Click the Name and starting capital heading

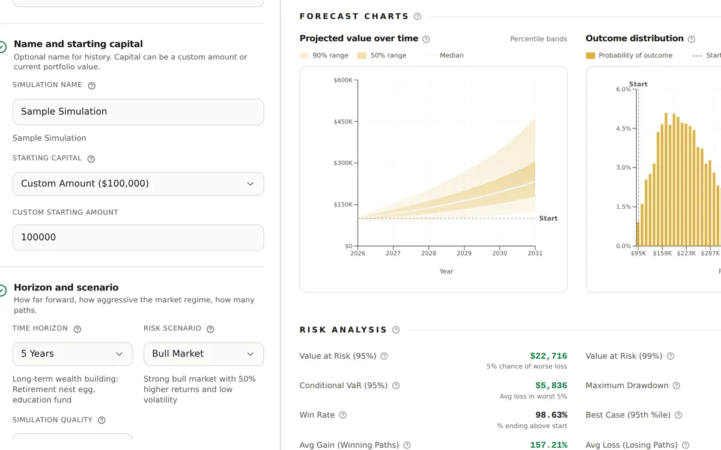click(x=78, y=44)
